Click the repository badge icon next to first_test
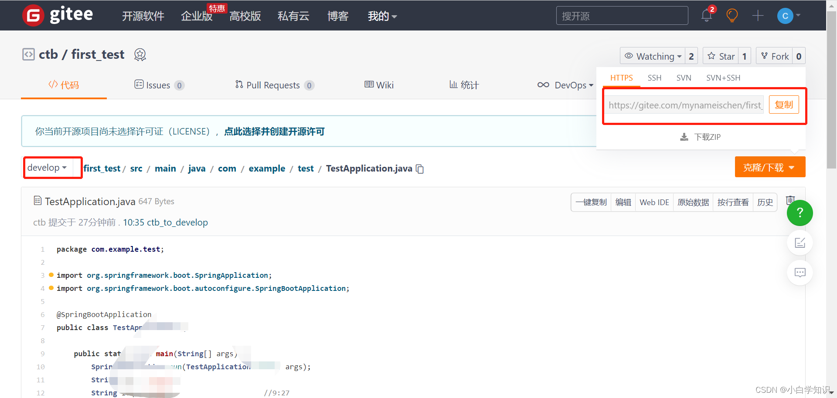This screenshot has height=398, width=837. click(x=140, y=55)
